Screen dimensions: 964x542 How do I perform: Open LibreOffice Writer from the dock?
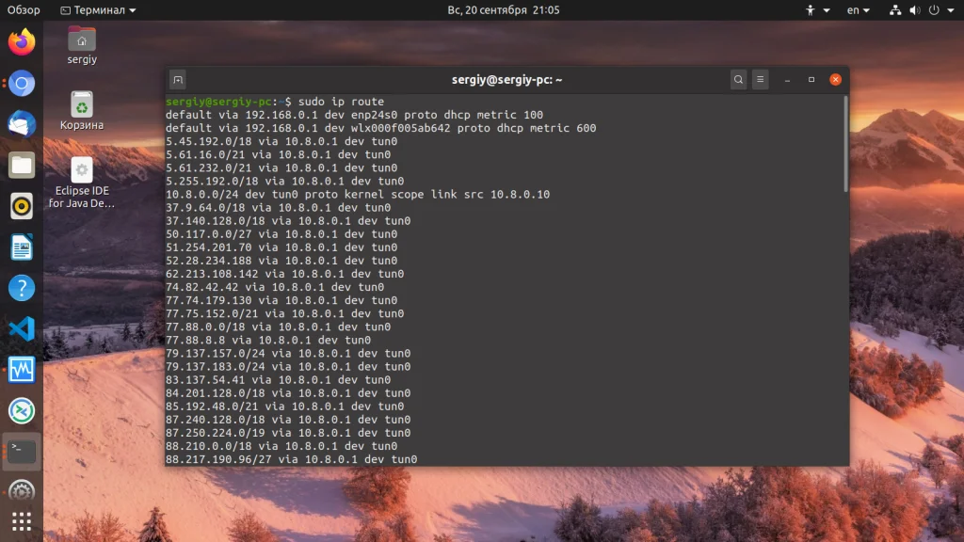(22, 247)
